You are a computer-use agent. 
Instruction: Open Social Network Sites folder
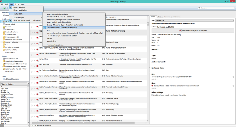pos(11,50)
